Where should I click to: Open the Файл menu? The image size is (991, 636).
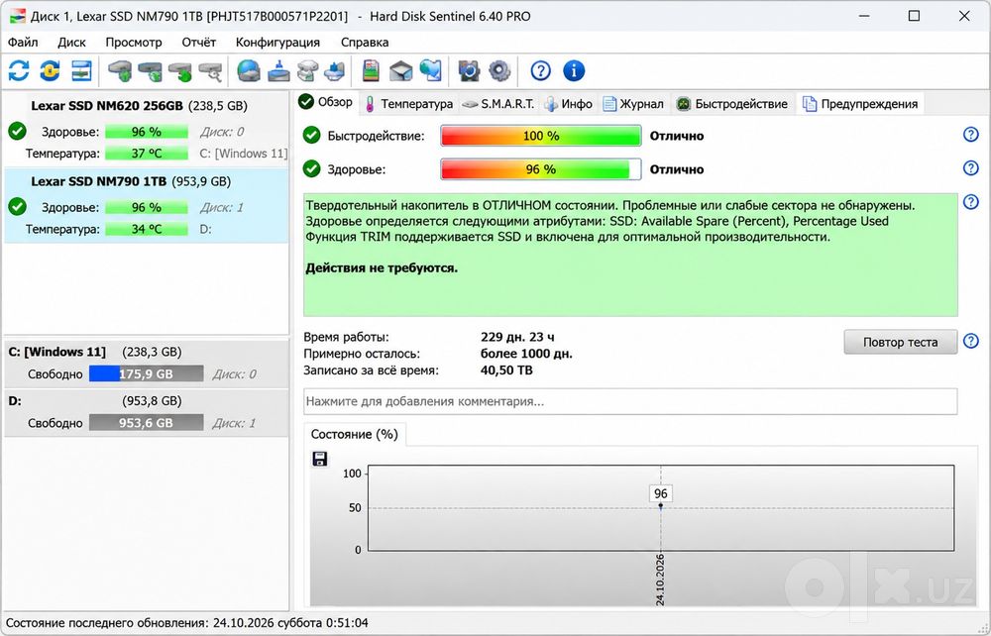24,43
